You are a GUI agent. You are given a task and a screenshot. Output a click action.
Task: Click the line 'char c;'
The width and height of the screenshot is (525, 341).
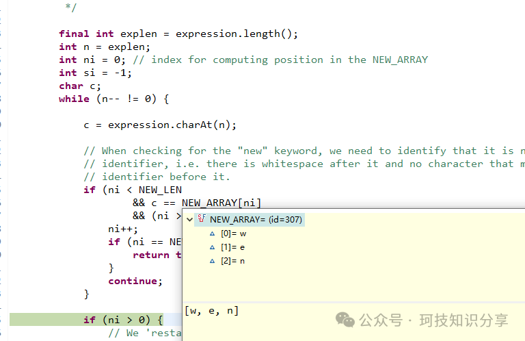point(80,86)
